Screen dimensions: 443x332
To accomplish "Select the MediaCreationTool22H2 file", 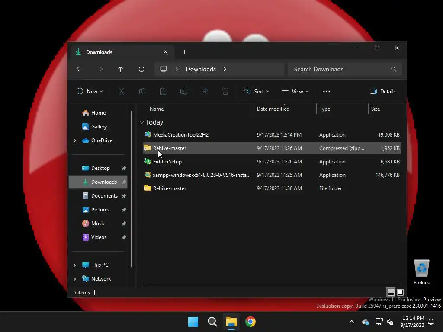I will click(x=272, y=135).
